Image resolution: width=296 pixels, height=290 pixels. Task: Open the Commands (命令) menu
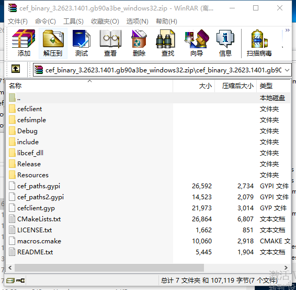(45, 22)
